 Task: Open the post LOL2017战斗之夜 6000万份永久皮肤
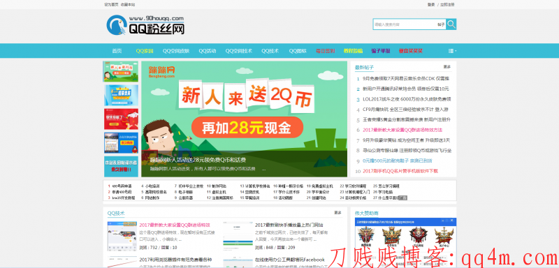click(x=407, y=99)
